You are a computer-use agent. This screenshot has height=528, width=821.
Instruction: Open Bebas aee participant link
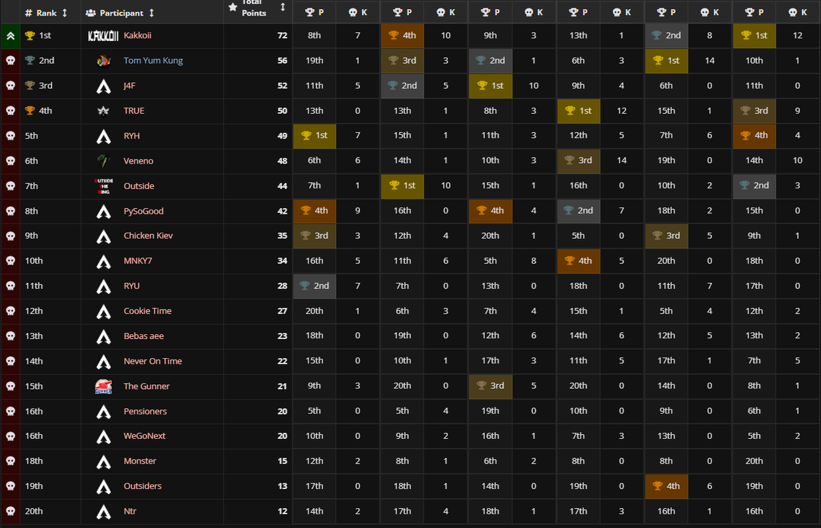coord(144,336)
